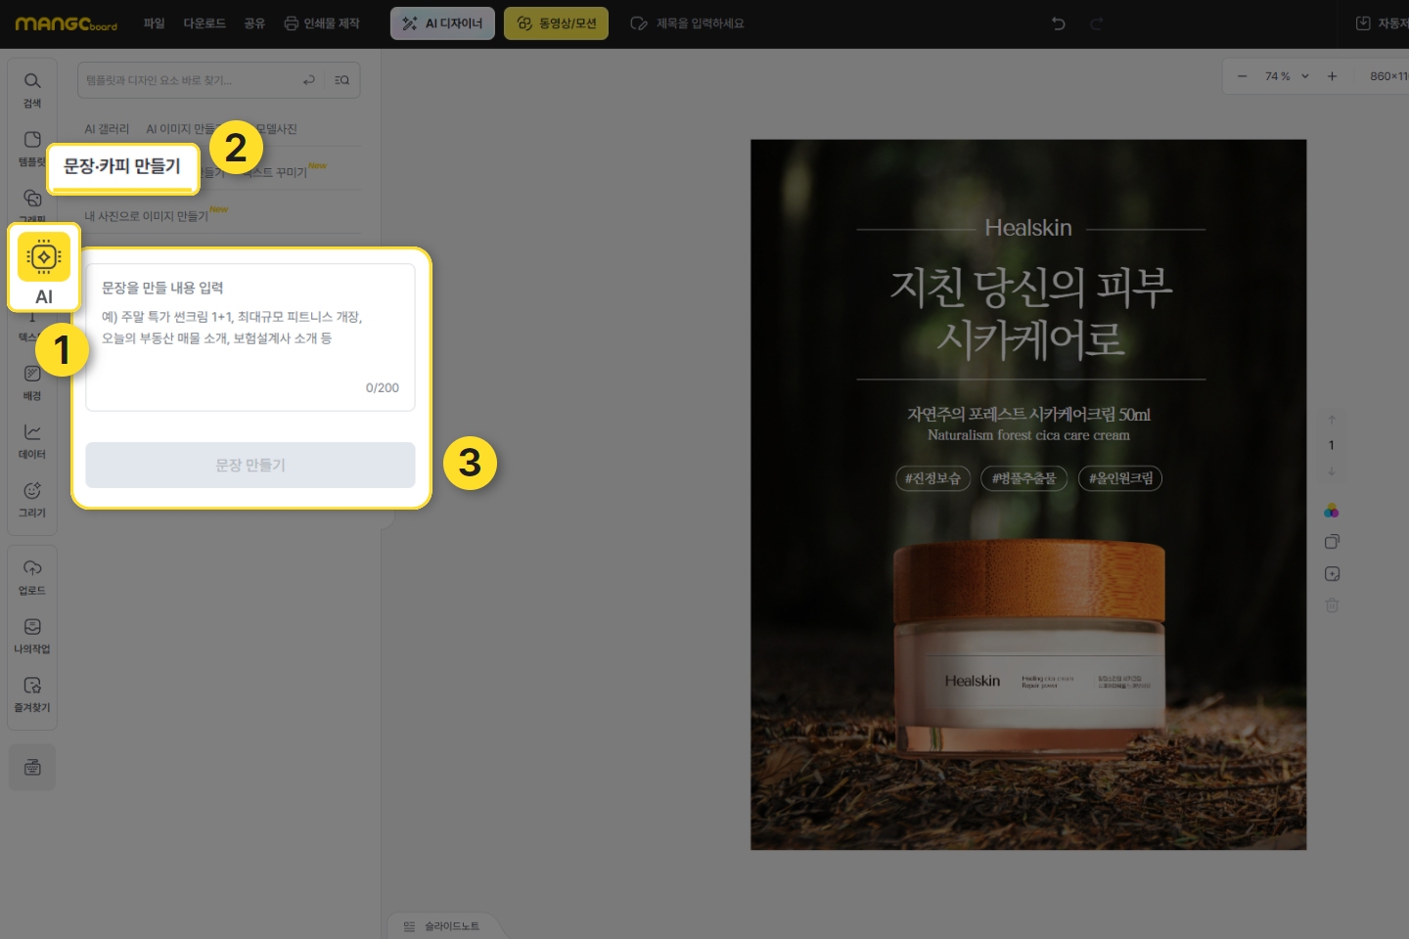Switch to the AI 갤러리 tab

tap(107, 129)
